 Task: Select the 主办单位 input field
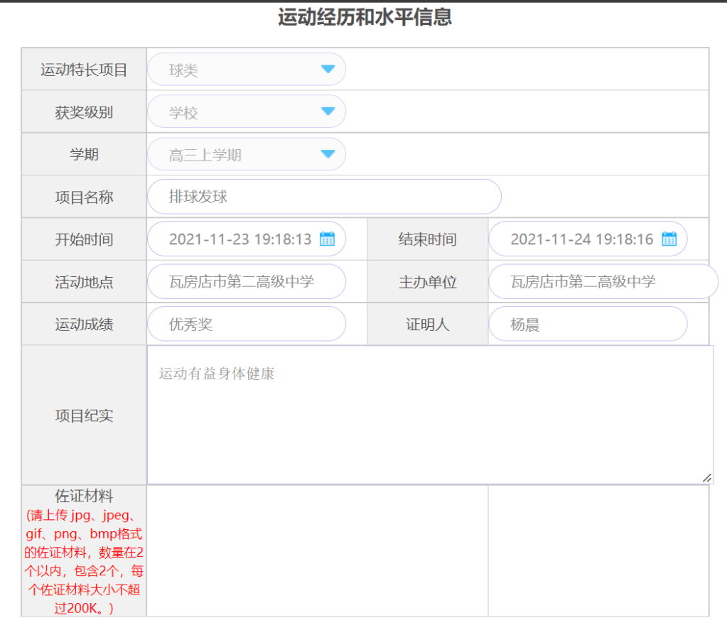pyautogui.click(x=602, y=282)
